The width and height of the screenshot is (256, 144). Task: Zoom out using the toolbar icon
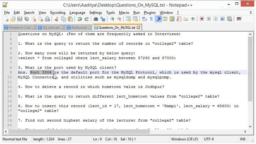click(x=119, y=19)
